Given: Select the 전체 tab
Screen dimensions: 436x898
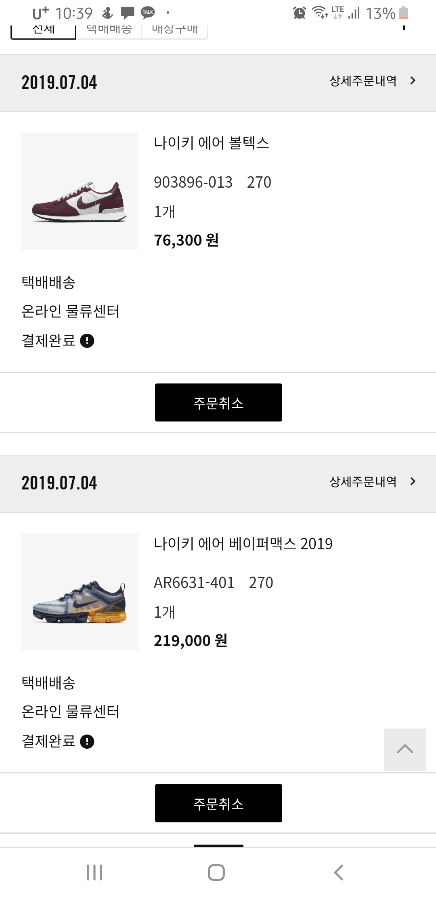Looking at the screenshot, I should click(44, 31).
